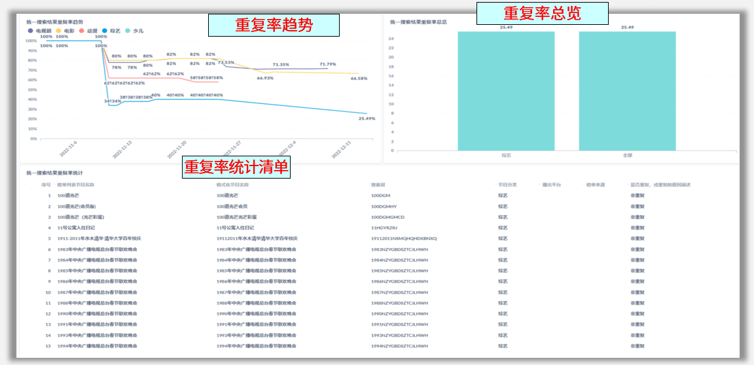Viewport: 754px width, 365px height.
Task: Hide the 动漫 series via legend
Action: [x=88, y=31]
